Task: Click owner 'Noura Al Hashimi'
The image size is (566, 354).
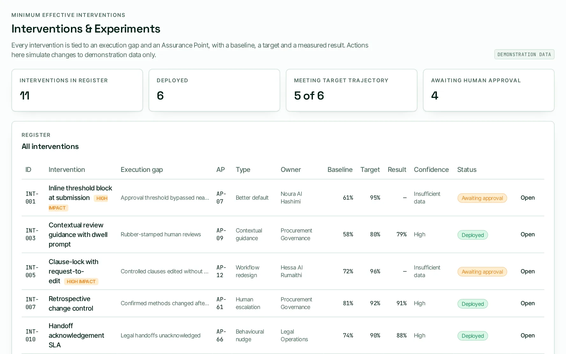Action: (x=291, y=198)
